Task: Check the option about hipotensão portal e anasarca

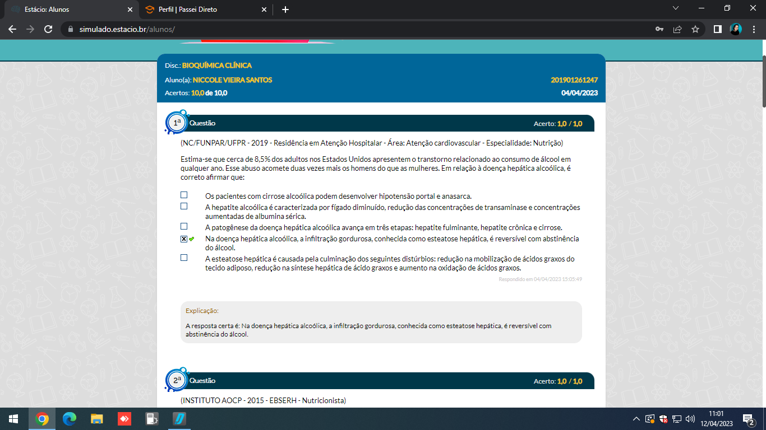Action: click(184, 195)
